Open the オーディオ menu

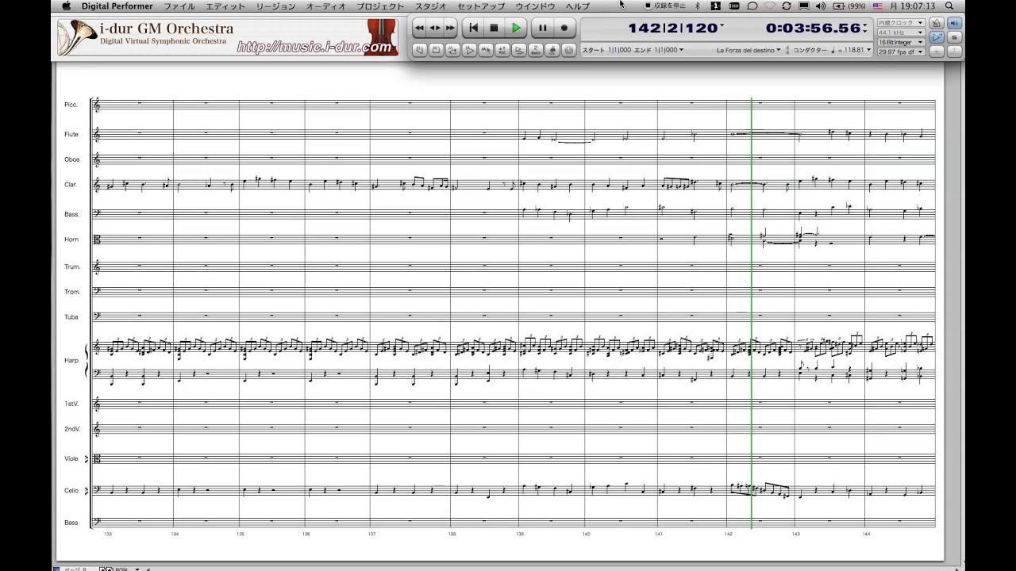click(x=326, y=6)
